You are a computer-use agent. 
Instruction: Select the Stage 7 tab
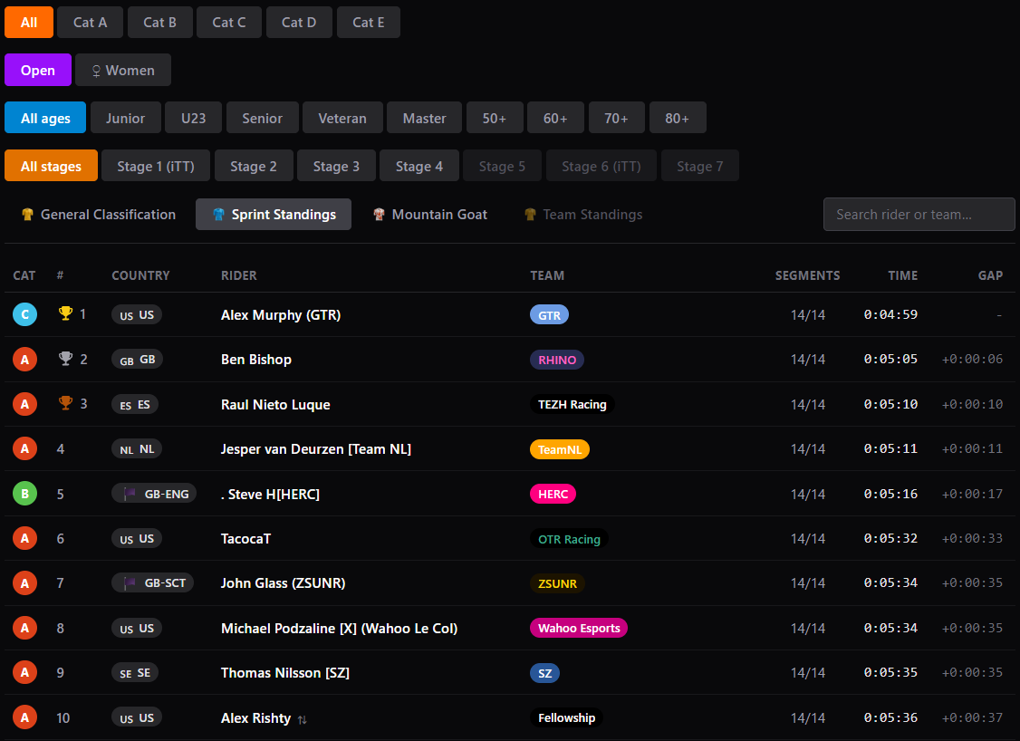pyautogui.click(x=700, y=166)
